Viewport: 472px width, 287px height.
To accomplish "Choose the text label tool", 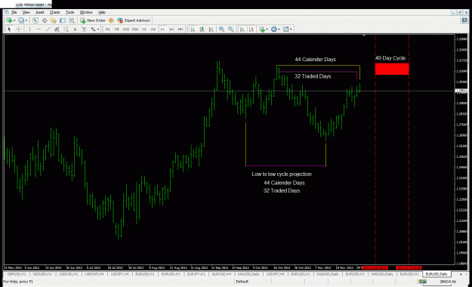I will click(x=84, y=29).
